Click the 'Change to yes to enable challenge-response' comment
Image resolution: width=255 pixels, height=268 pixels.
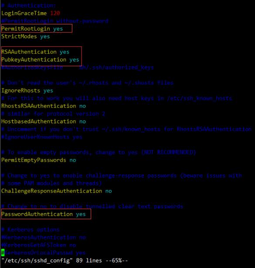[x=122, y=176]
